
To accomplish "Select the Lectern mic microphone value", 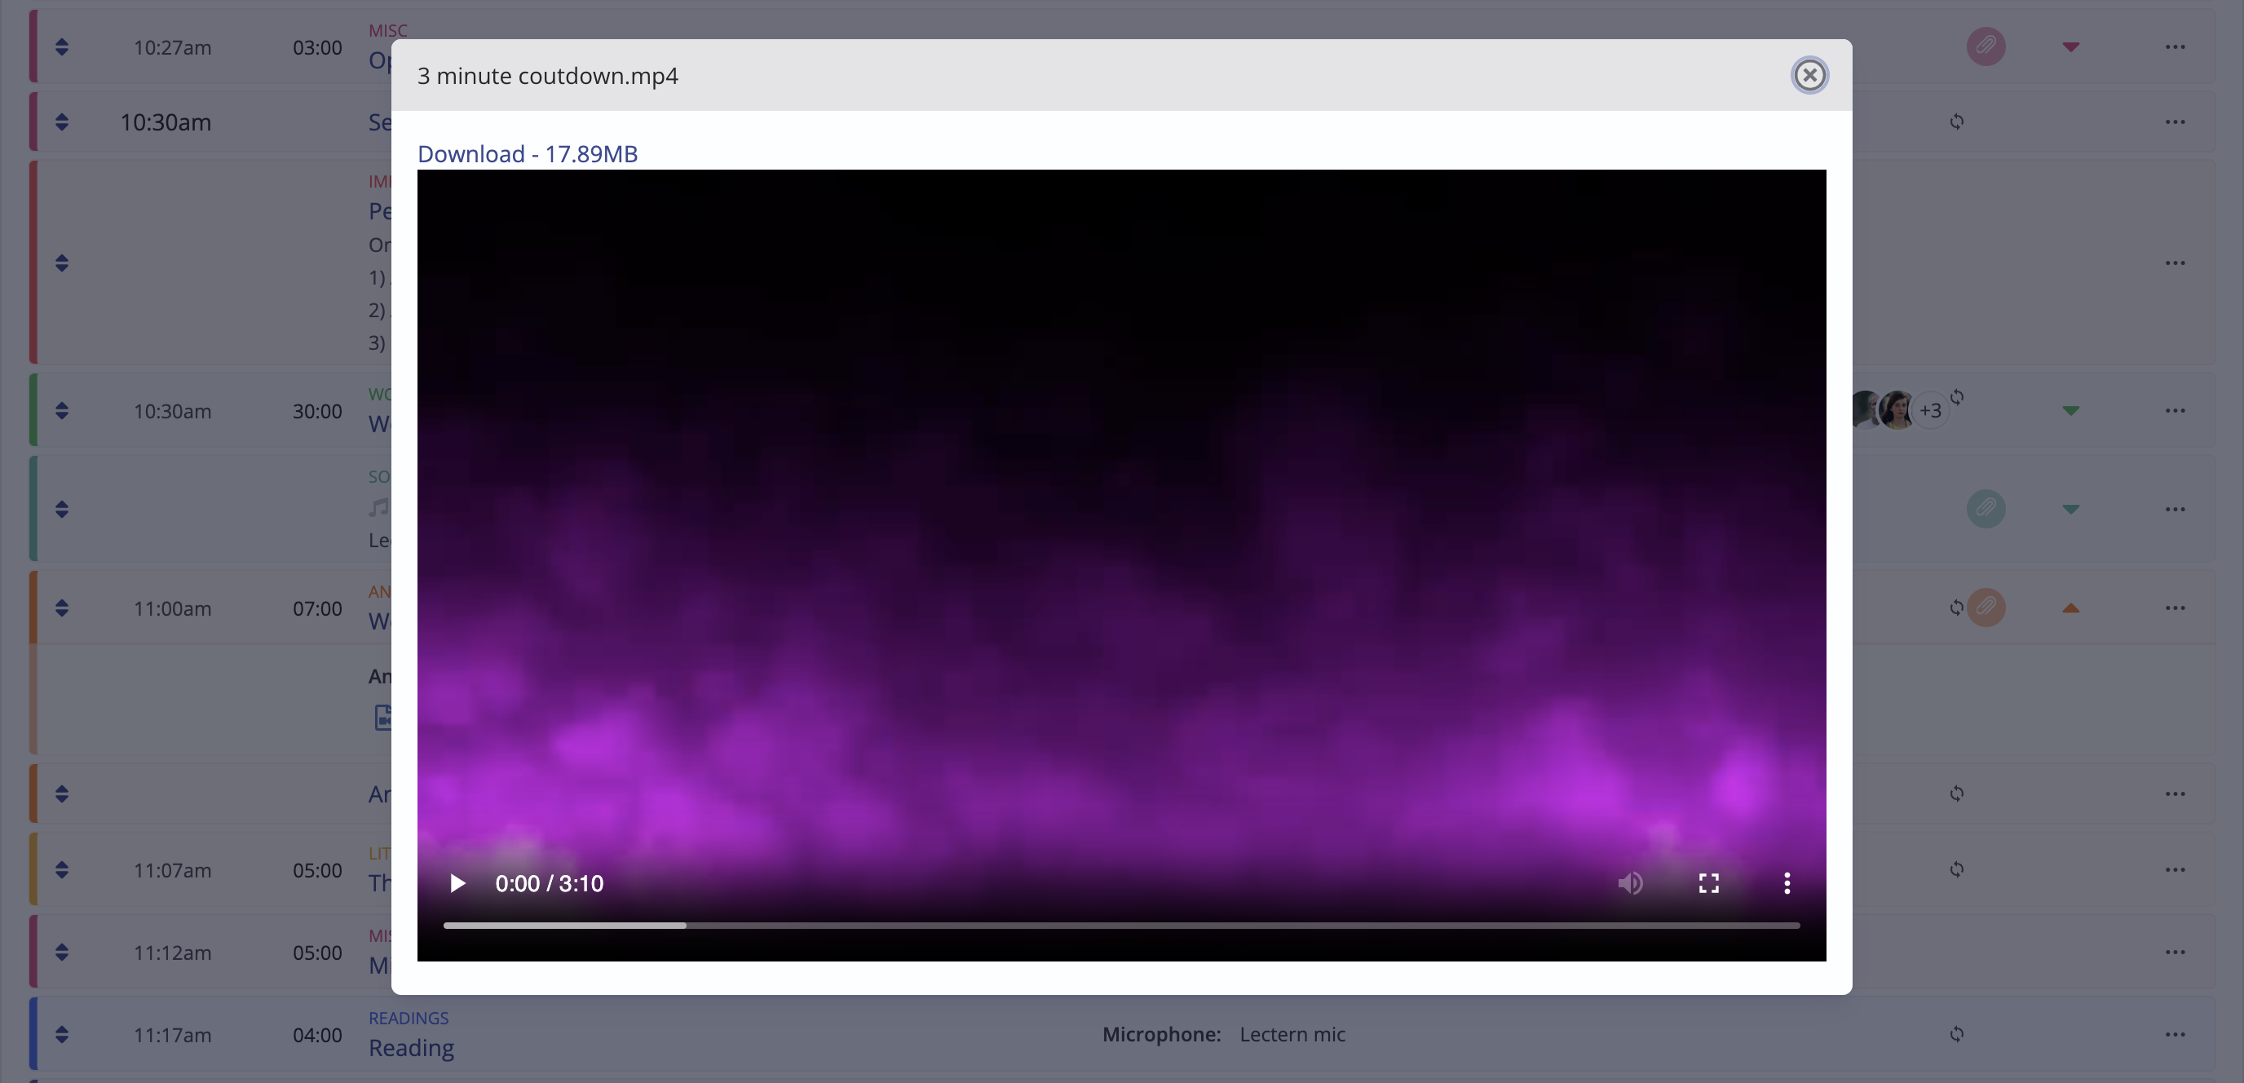I will point(1292,1034).
